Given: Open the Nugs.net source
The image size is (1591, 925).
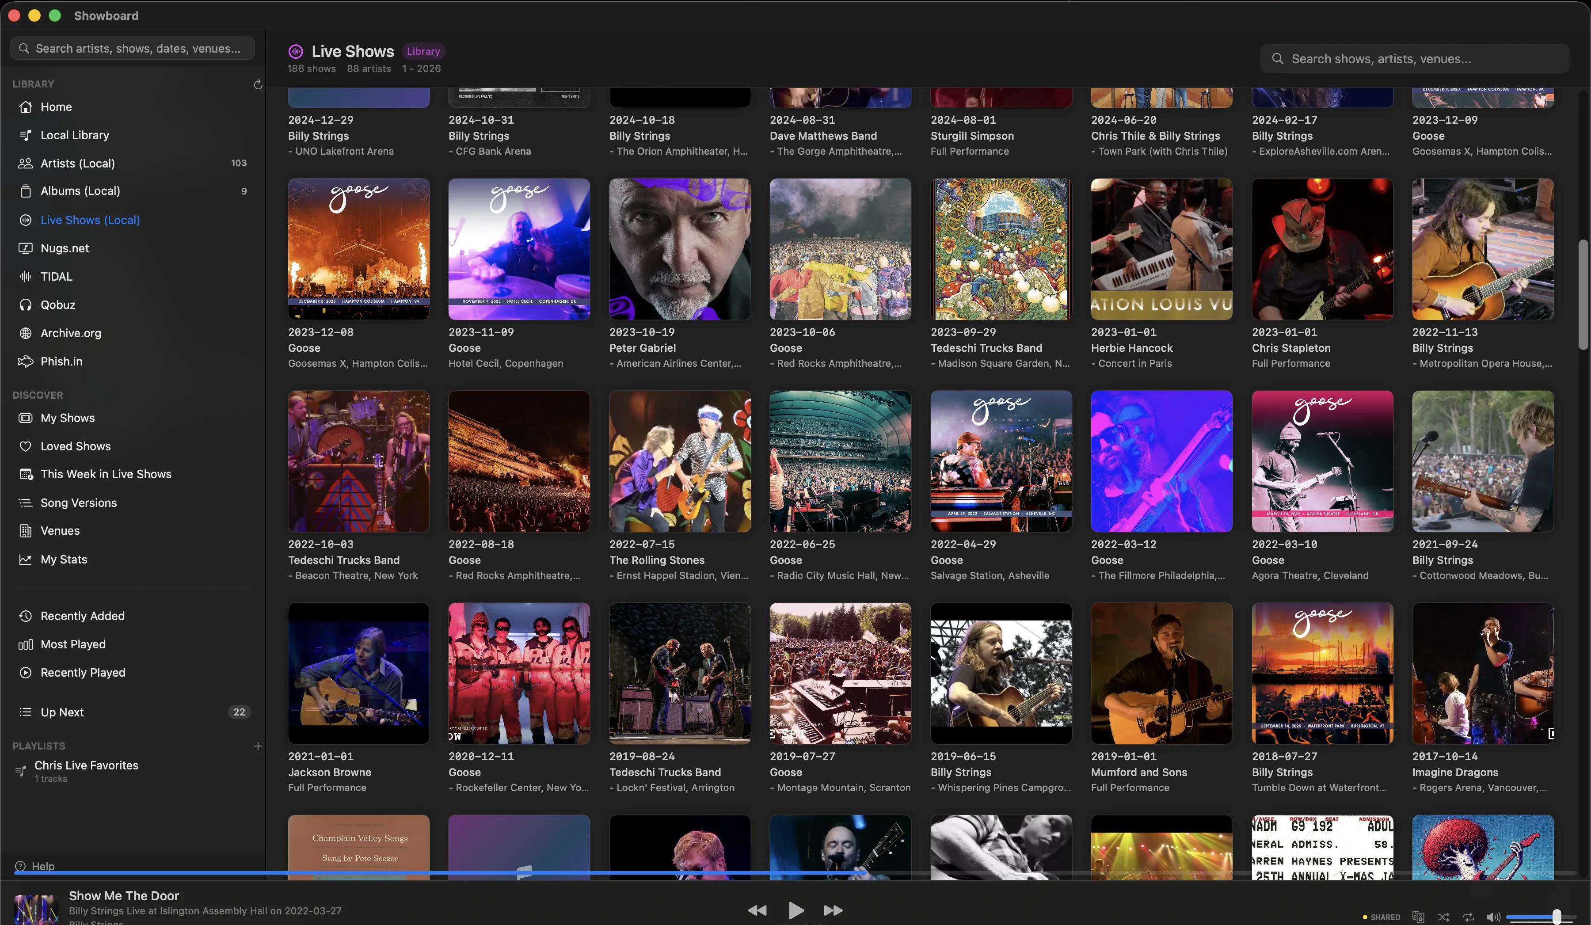Looking at the screenshot, I should tap(65, 248).
